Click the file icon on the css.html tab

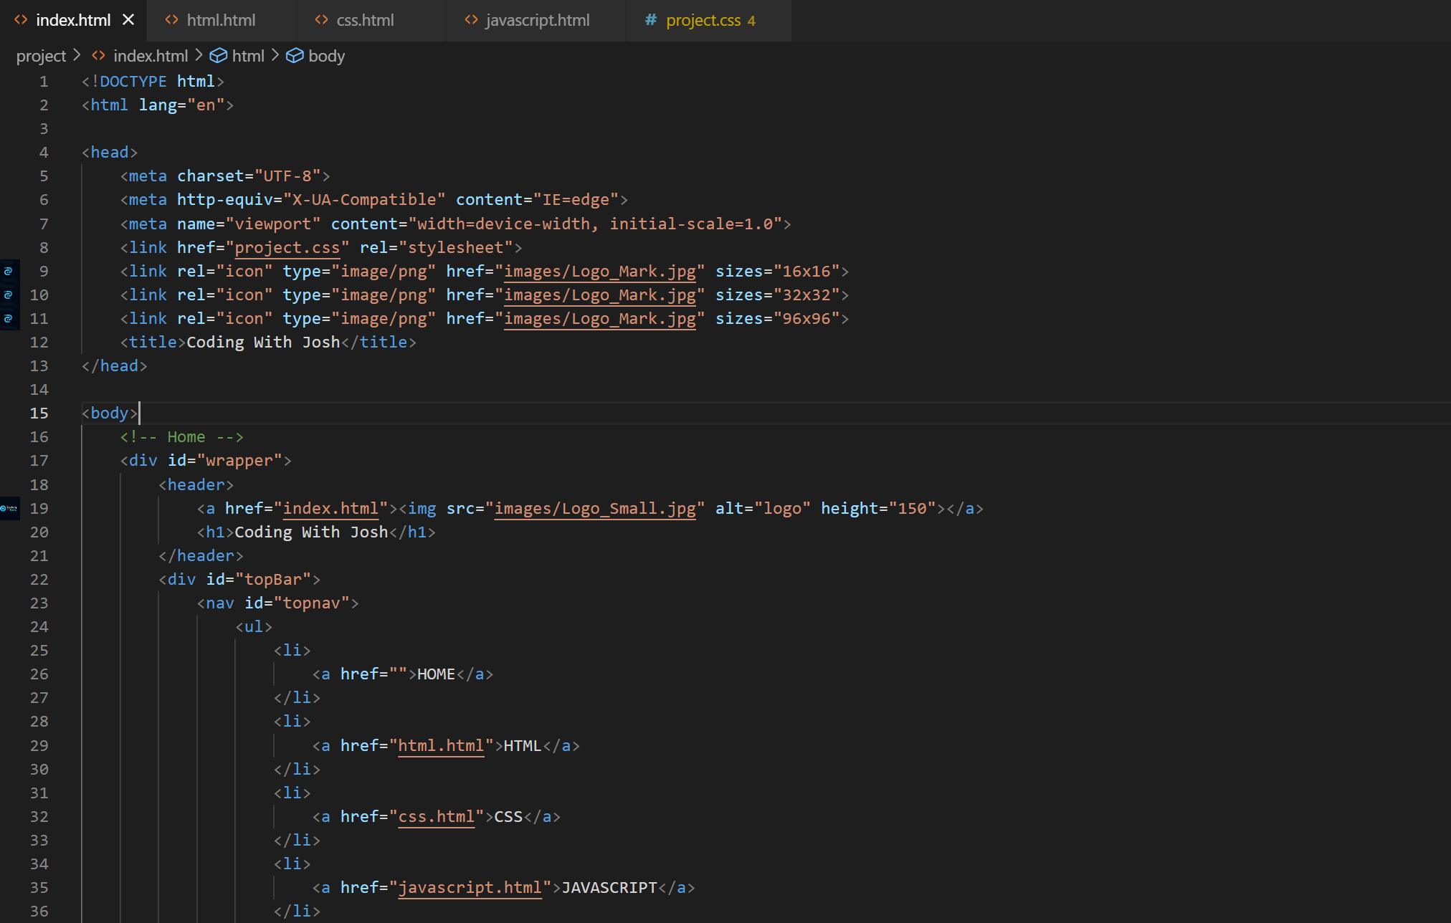[321, 20]
